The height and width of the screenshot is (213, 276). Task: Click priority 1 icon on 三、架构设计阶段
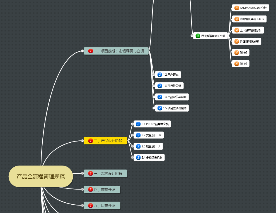point(91,173)
